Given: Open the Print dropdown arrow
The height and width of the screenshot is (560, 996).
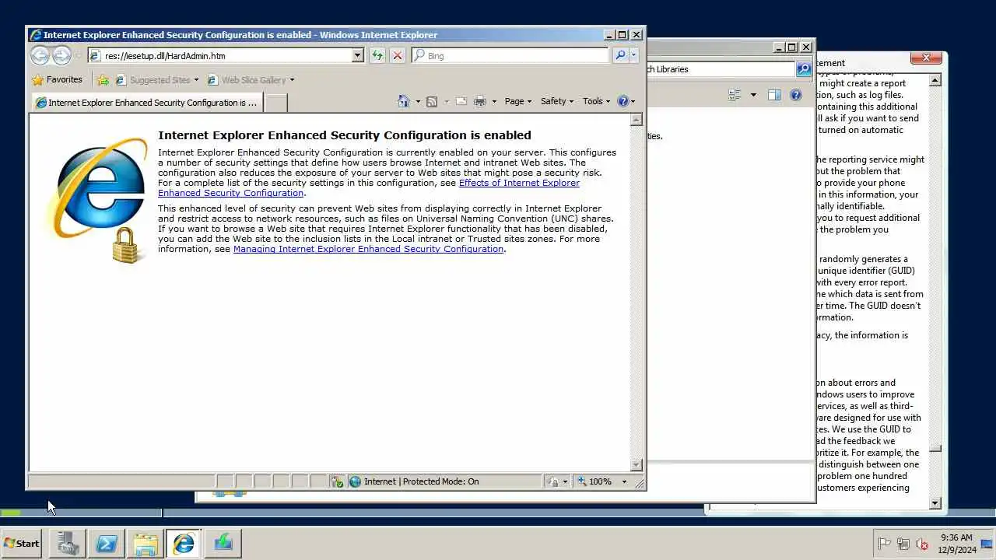Looking at the screenshot, I should pos(494,101).
